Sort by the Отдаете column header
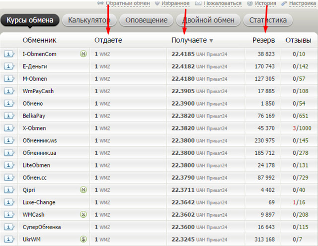Viewport: 318px width, 246px height. (108, 40)
